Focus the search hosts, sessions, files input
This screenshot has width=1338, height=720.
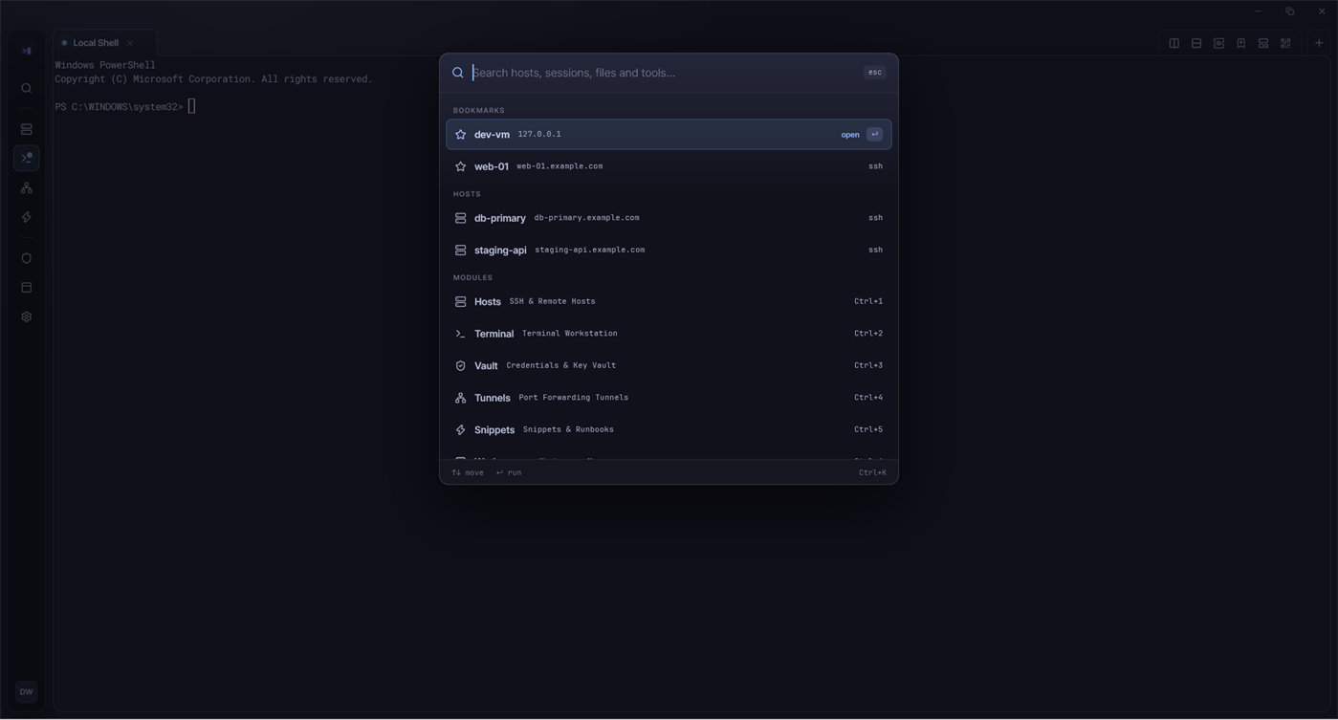[665, 73]
